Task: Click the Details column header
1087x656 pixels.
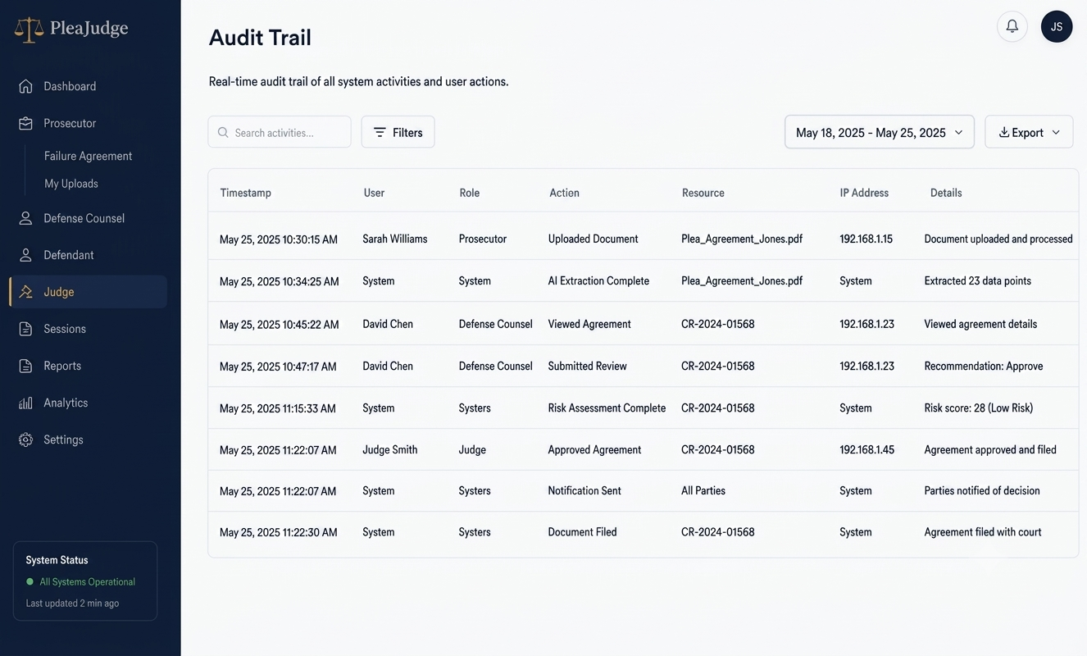Action: click(946, 193)
